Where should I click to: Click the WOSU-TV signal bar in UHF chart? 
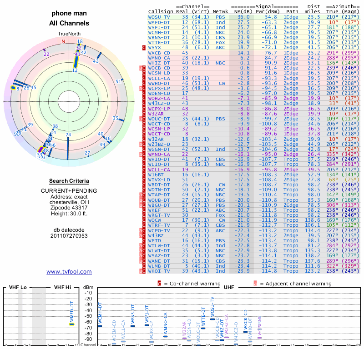pyautogui.click(x=212, y=319)
